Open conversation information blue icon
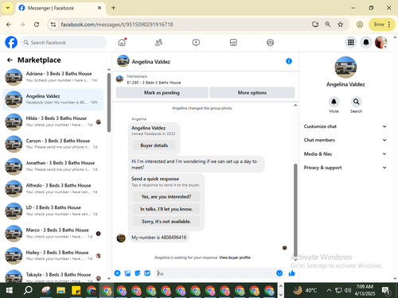398x298 pixels. tap(289, 61)
